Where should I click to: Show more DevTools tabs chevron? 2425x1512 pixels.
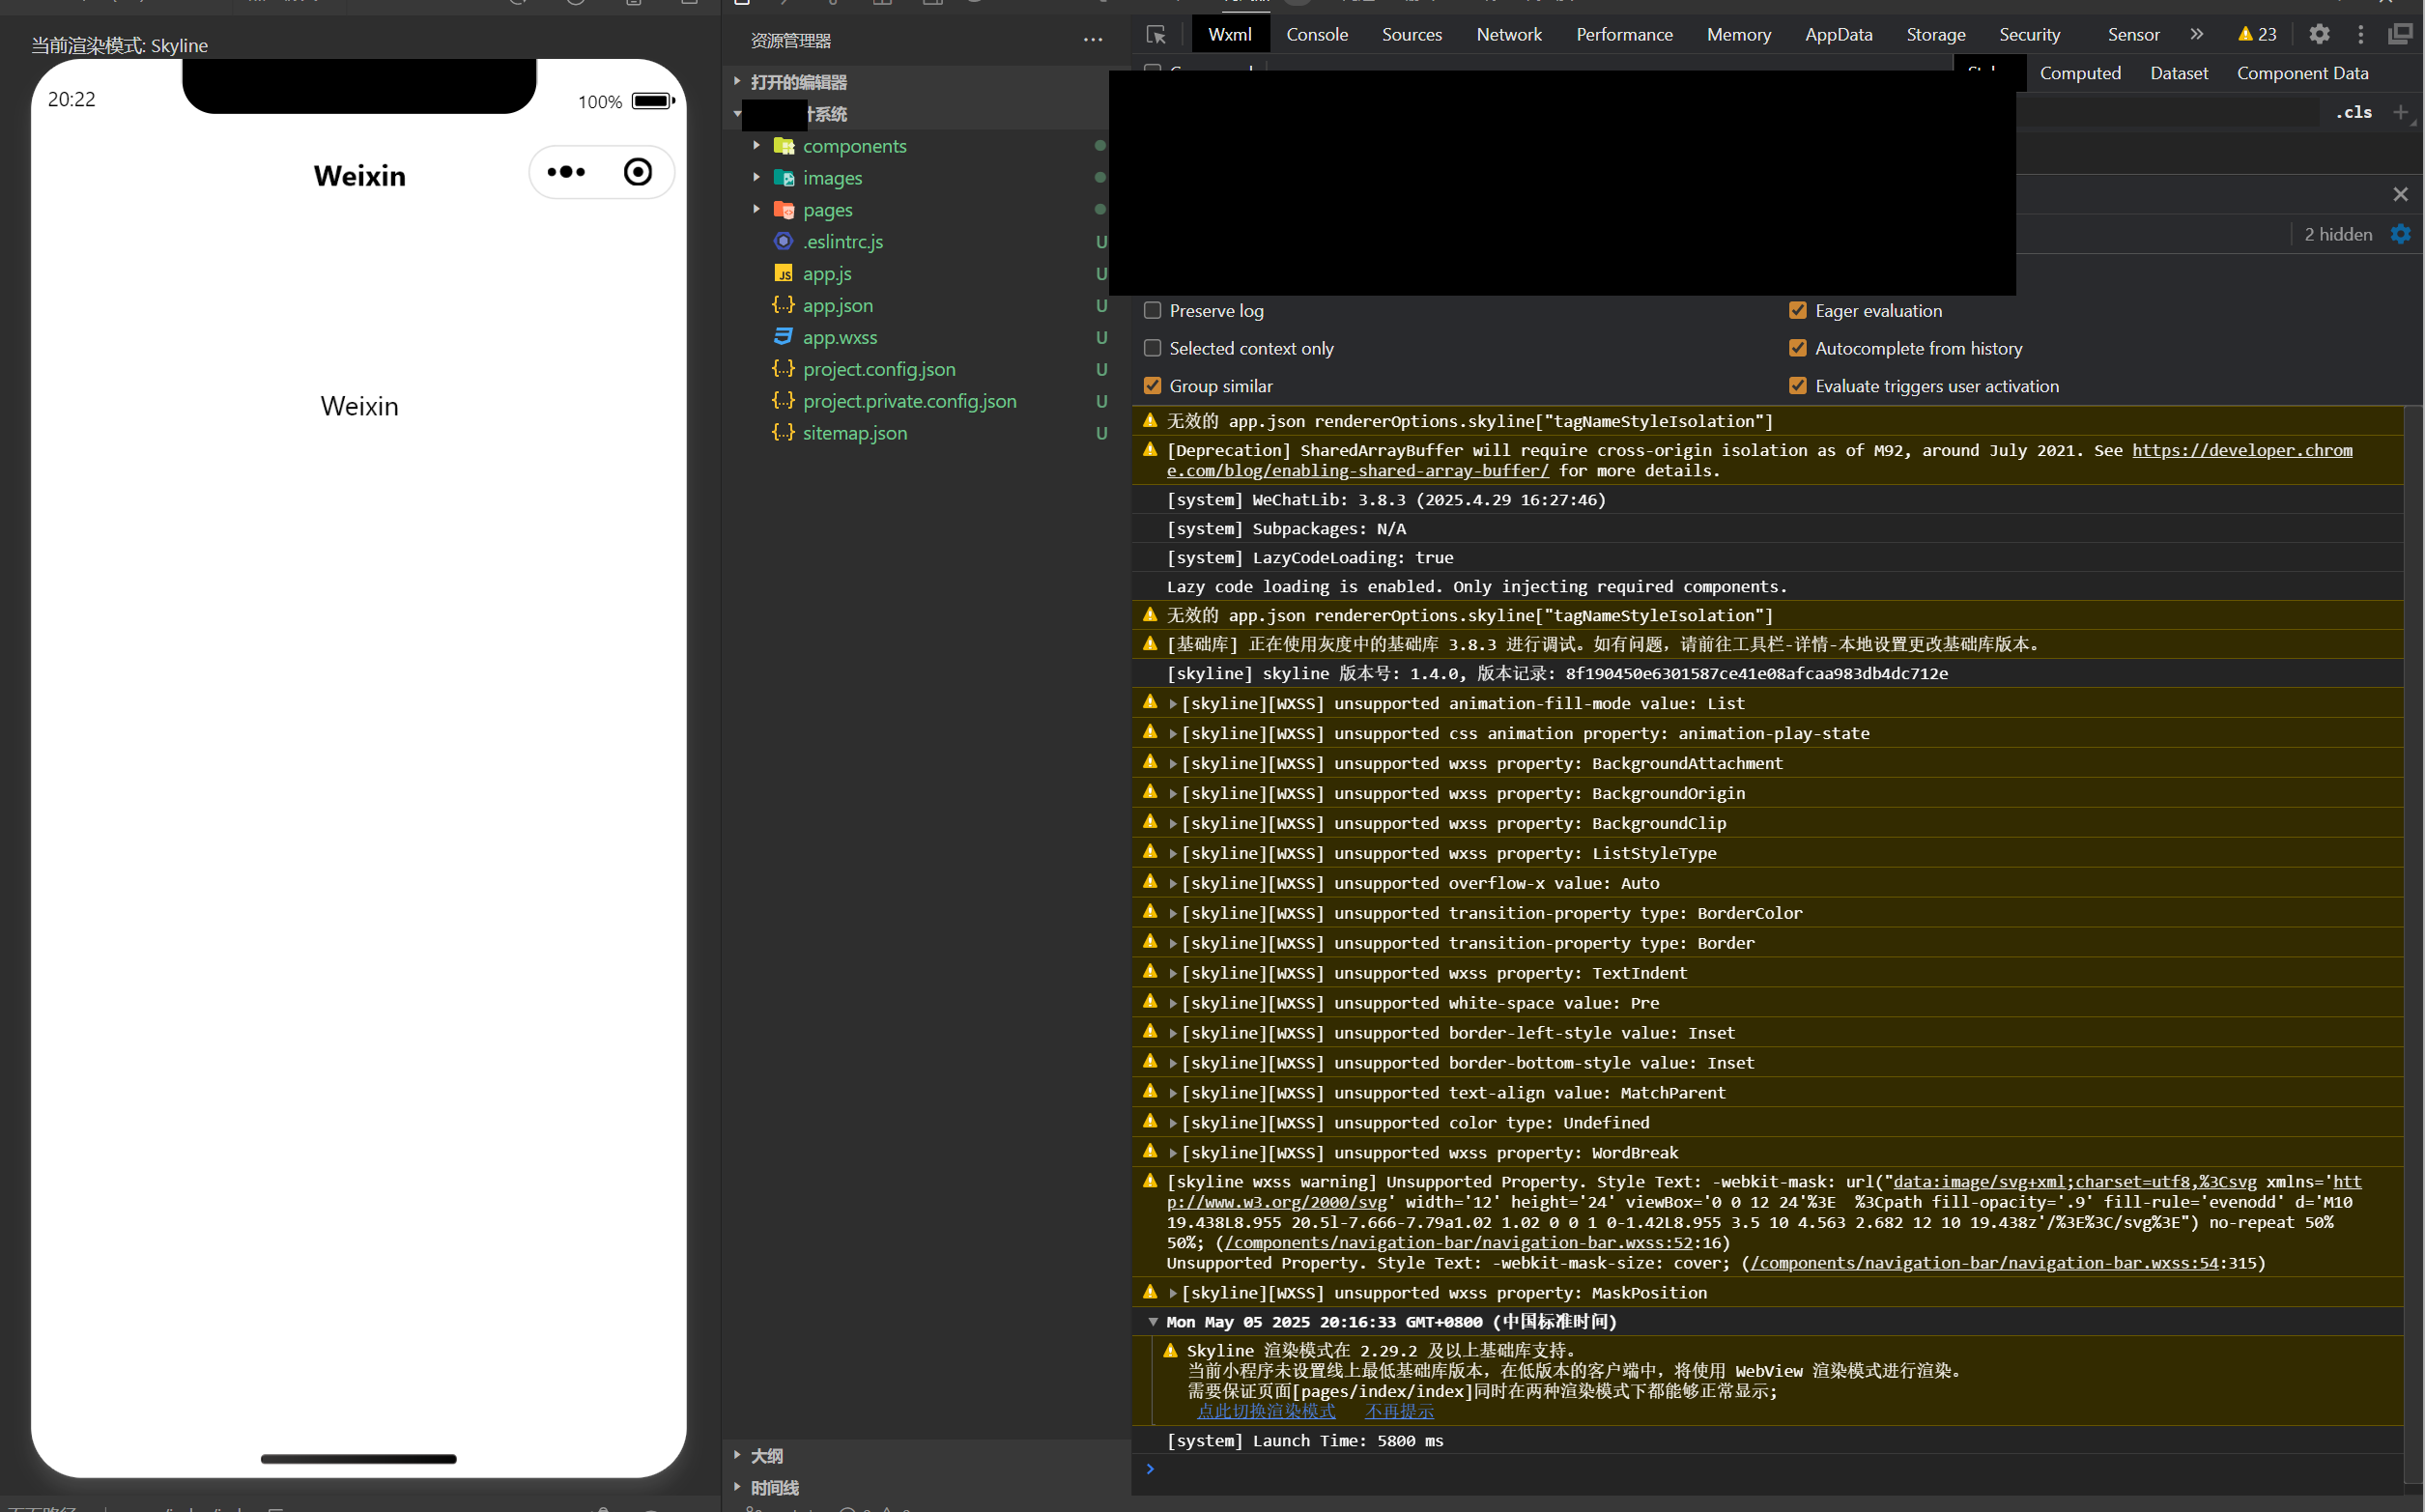(2196, 34)
